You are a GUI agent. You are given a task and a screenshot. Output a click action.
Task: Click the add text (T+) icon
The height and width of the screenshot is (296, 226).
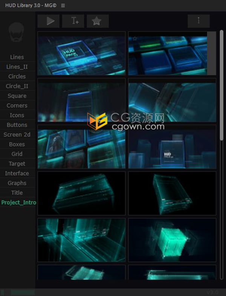coord(73,21)
